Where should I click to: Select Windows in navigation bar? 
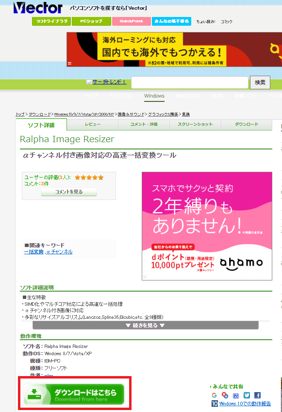pos(154,96)
